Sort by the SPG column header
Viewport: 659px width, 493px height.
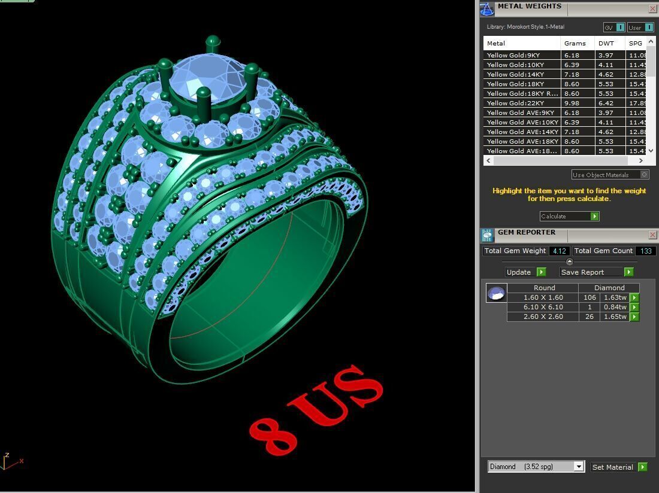tap(636, 43)
